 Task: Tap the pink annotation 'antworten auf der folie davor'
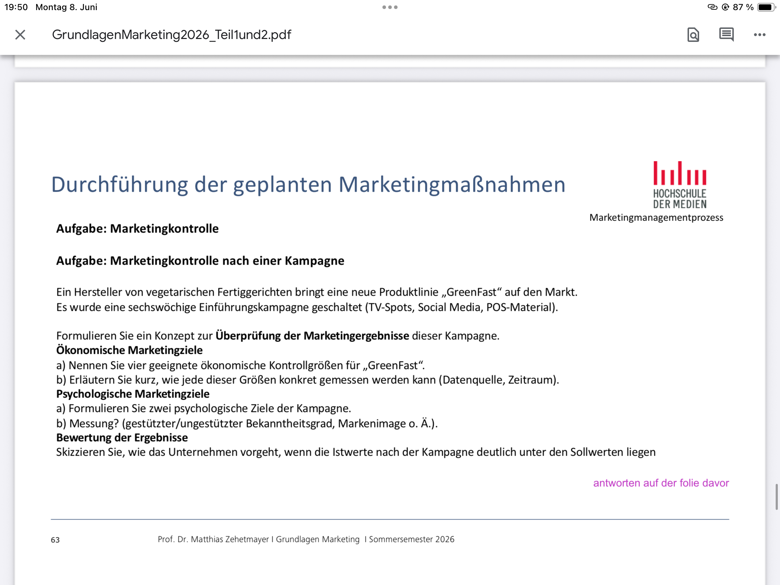[x=661, y=483]
